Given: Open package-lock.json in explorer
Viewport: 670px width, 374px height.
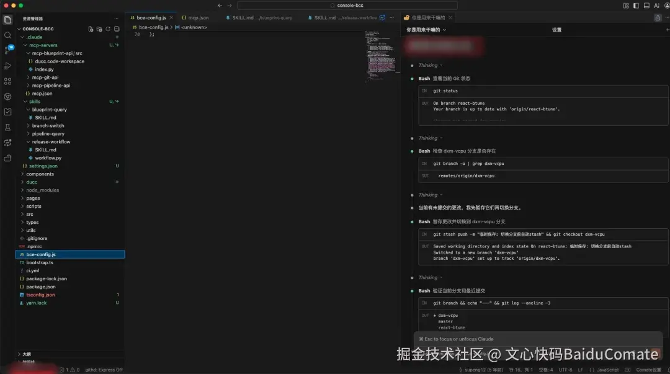Looking at the screenshot, I should pyautogui.click(x=47, y=278).
